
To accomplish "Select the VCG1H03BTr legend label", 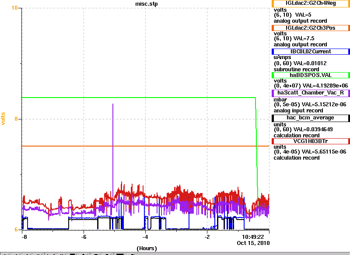I will pyautogui.click(x=311, y=141).
